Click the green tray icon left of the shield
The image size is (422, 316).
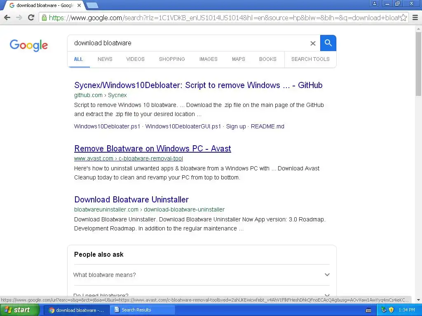tap(384, 310)
